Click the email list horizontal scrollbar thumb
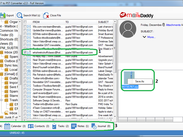Screen dimensions: 183x137 [x=53, y=120]
